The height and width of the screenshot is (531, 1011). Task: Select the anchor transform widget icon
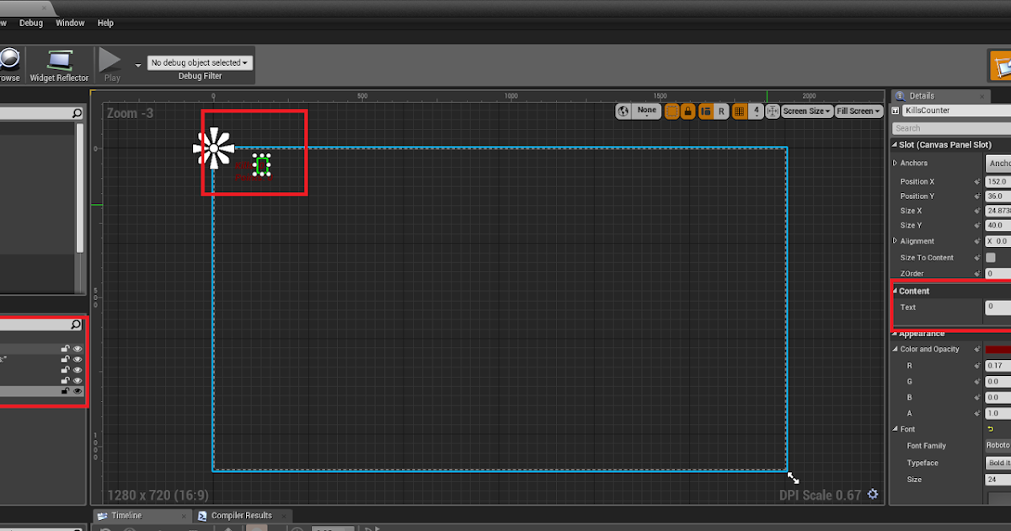[x=773, y=110]
